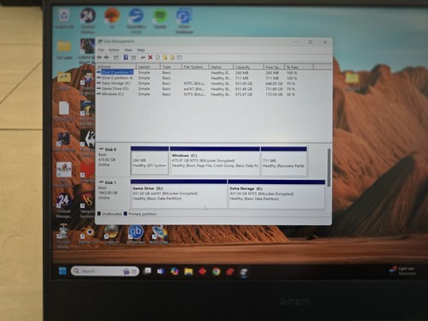This screenshot has height=321, width=428.
Task: Select the Windows (C:) partition block
Action: pyautogui.click(x=215, y=161)
